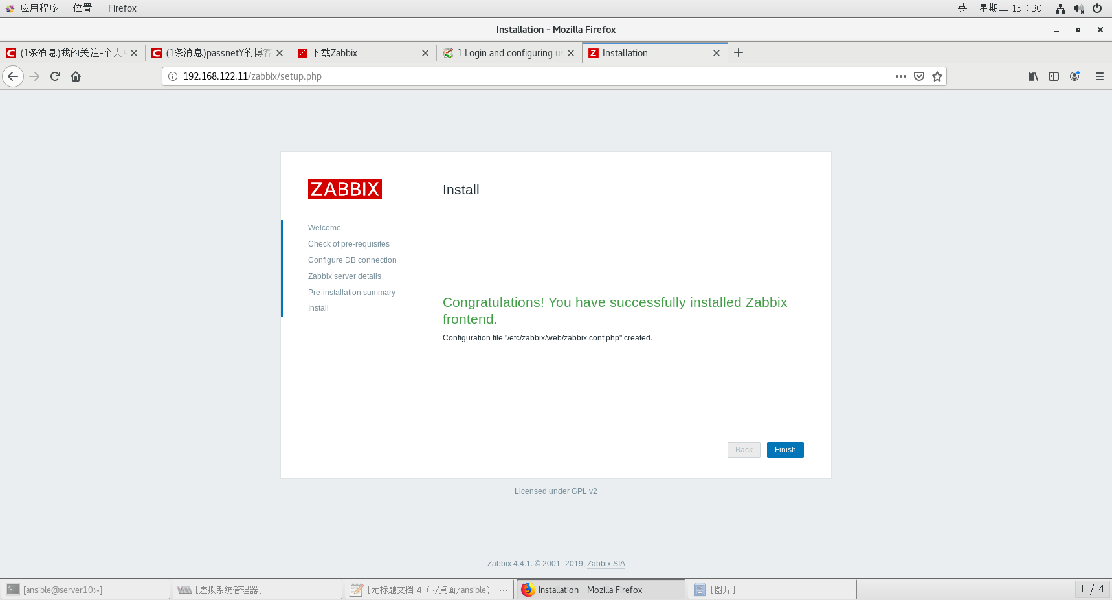Close the 我的关注 tab
The image size is (1112, 600).
(x=134, y=53)
